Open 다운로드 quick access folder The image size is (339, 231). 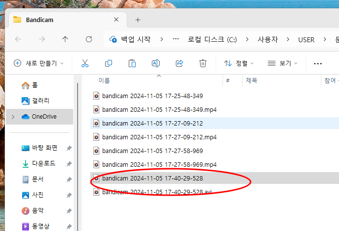point(38,163)
